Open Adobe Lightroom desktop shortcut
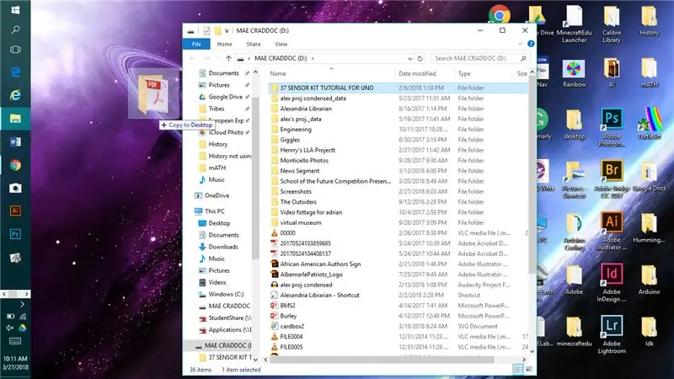Image resolution: width=674 pixels, height=379 pixels. pyautogui.click(x=612, y=334)
